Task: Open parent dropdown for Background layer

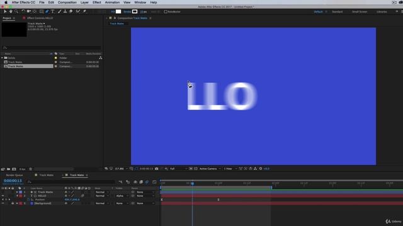Action: 145,203
